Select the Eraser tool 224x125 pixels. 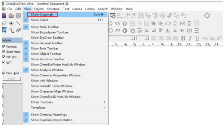[x=18, y=30]
